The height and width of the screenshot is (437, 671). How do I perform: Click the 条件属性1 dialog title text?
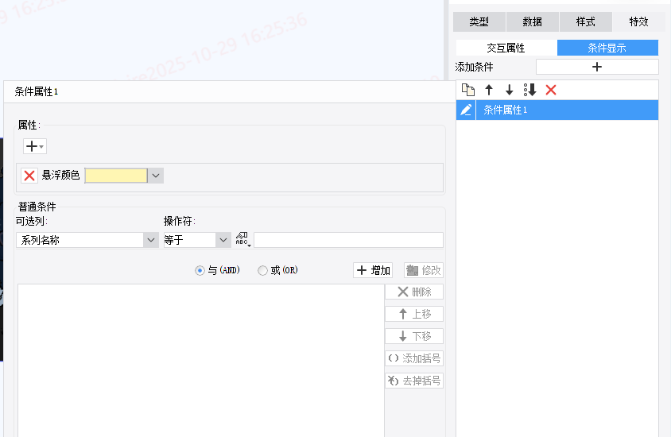pos(37,91)
